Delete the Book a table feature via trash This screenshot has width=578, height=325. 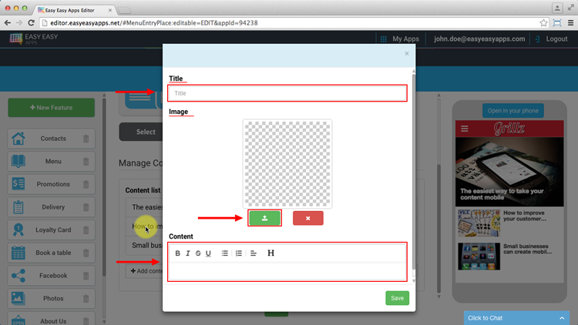coord(86,253)
